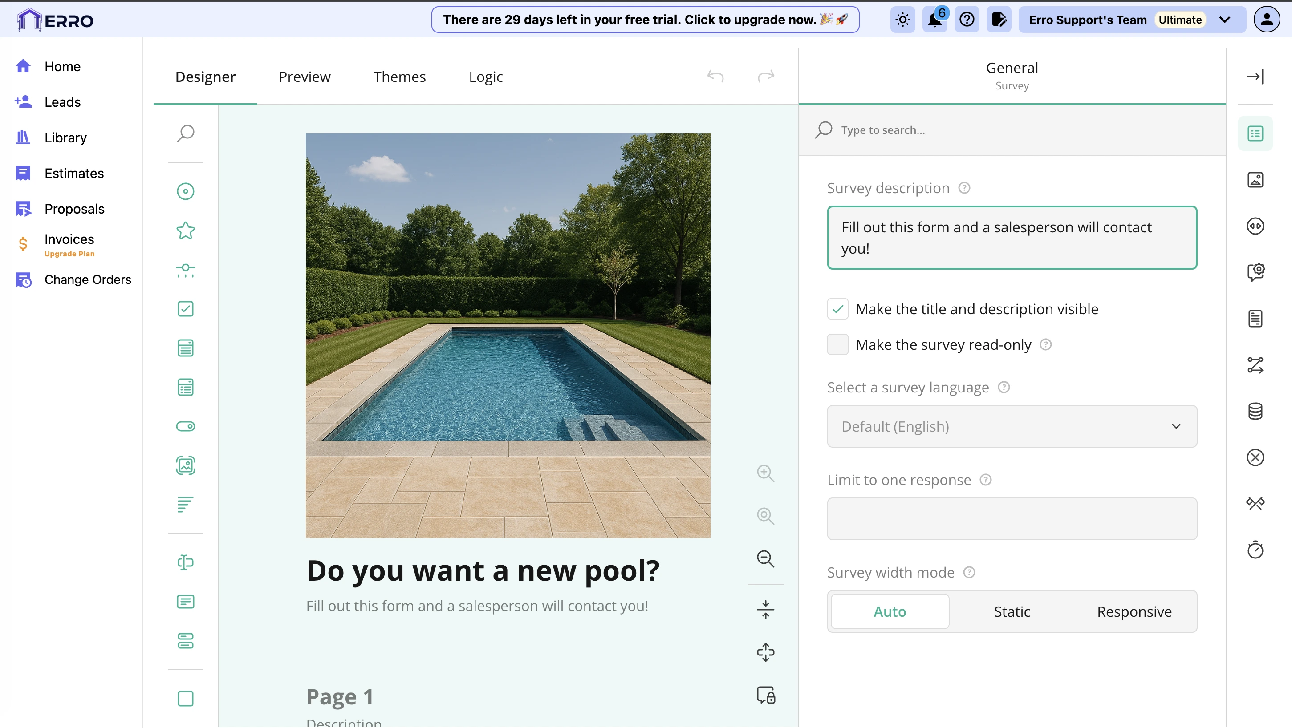Uncheck Make the title and description visible
This screenshot has width=1292, height=728.
click(837, 309)
